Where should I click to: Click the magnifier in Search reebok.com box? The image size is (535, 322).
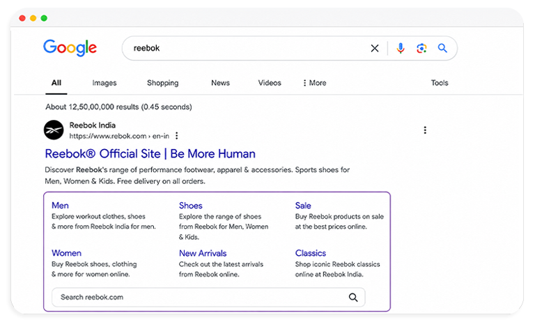click(353, 298)
